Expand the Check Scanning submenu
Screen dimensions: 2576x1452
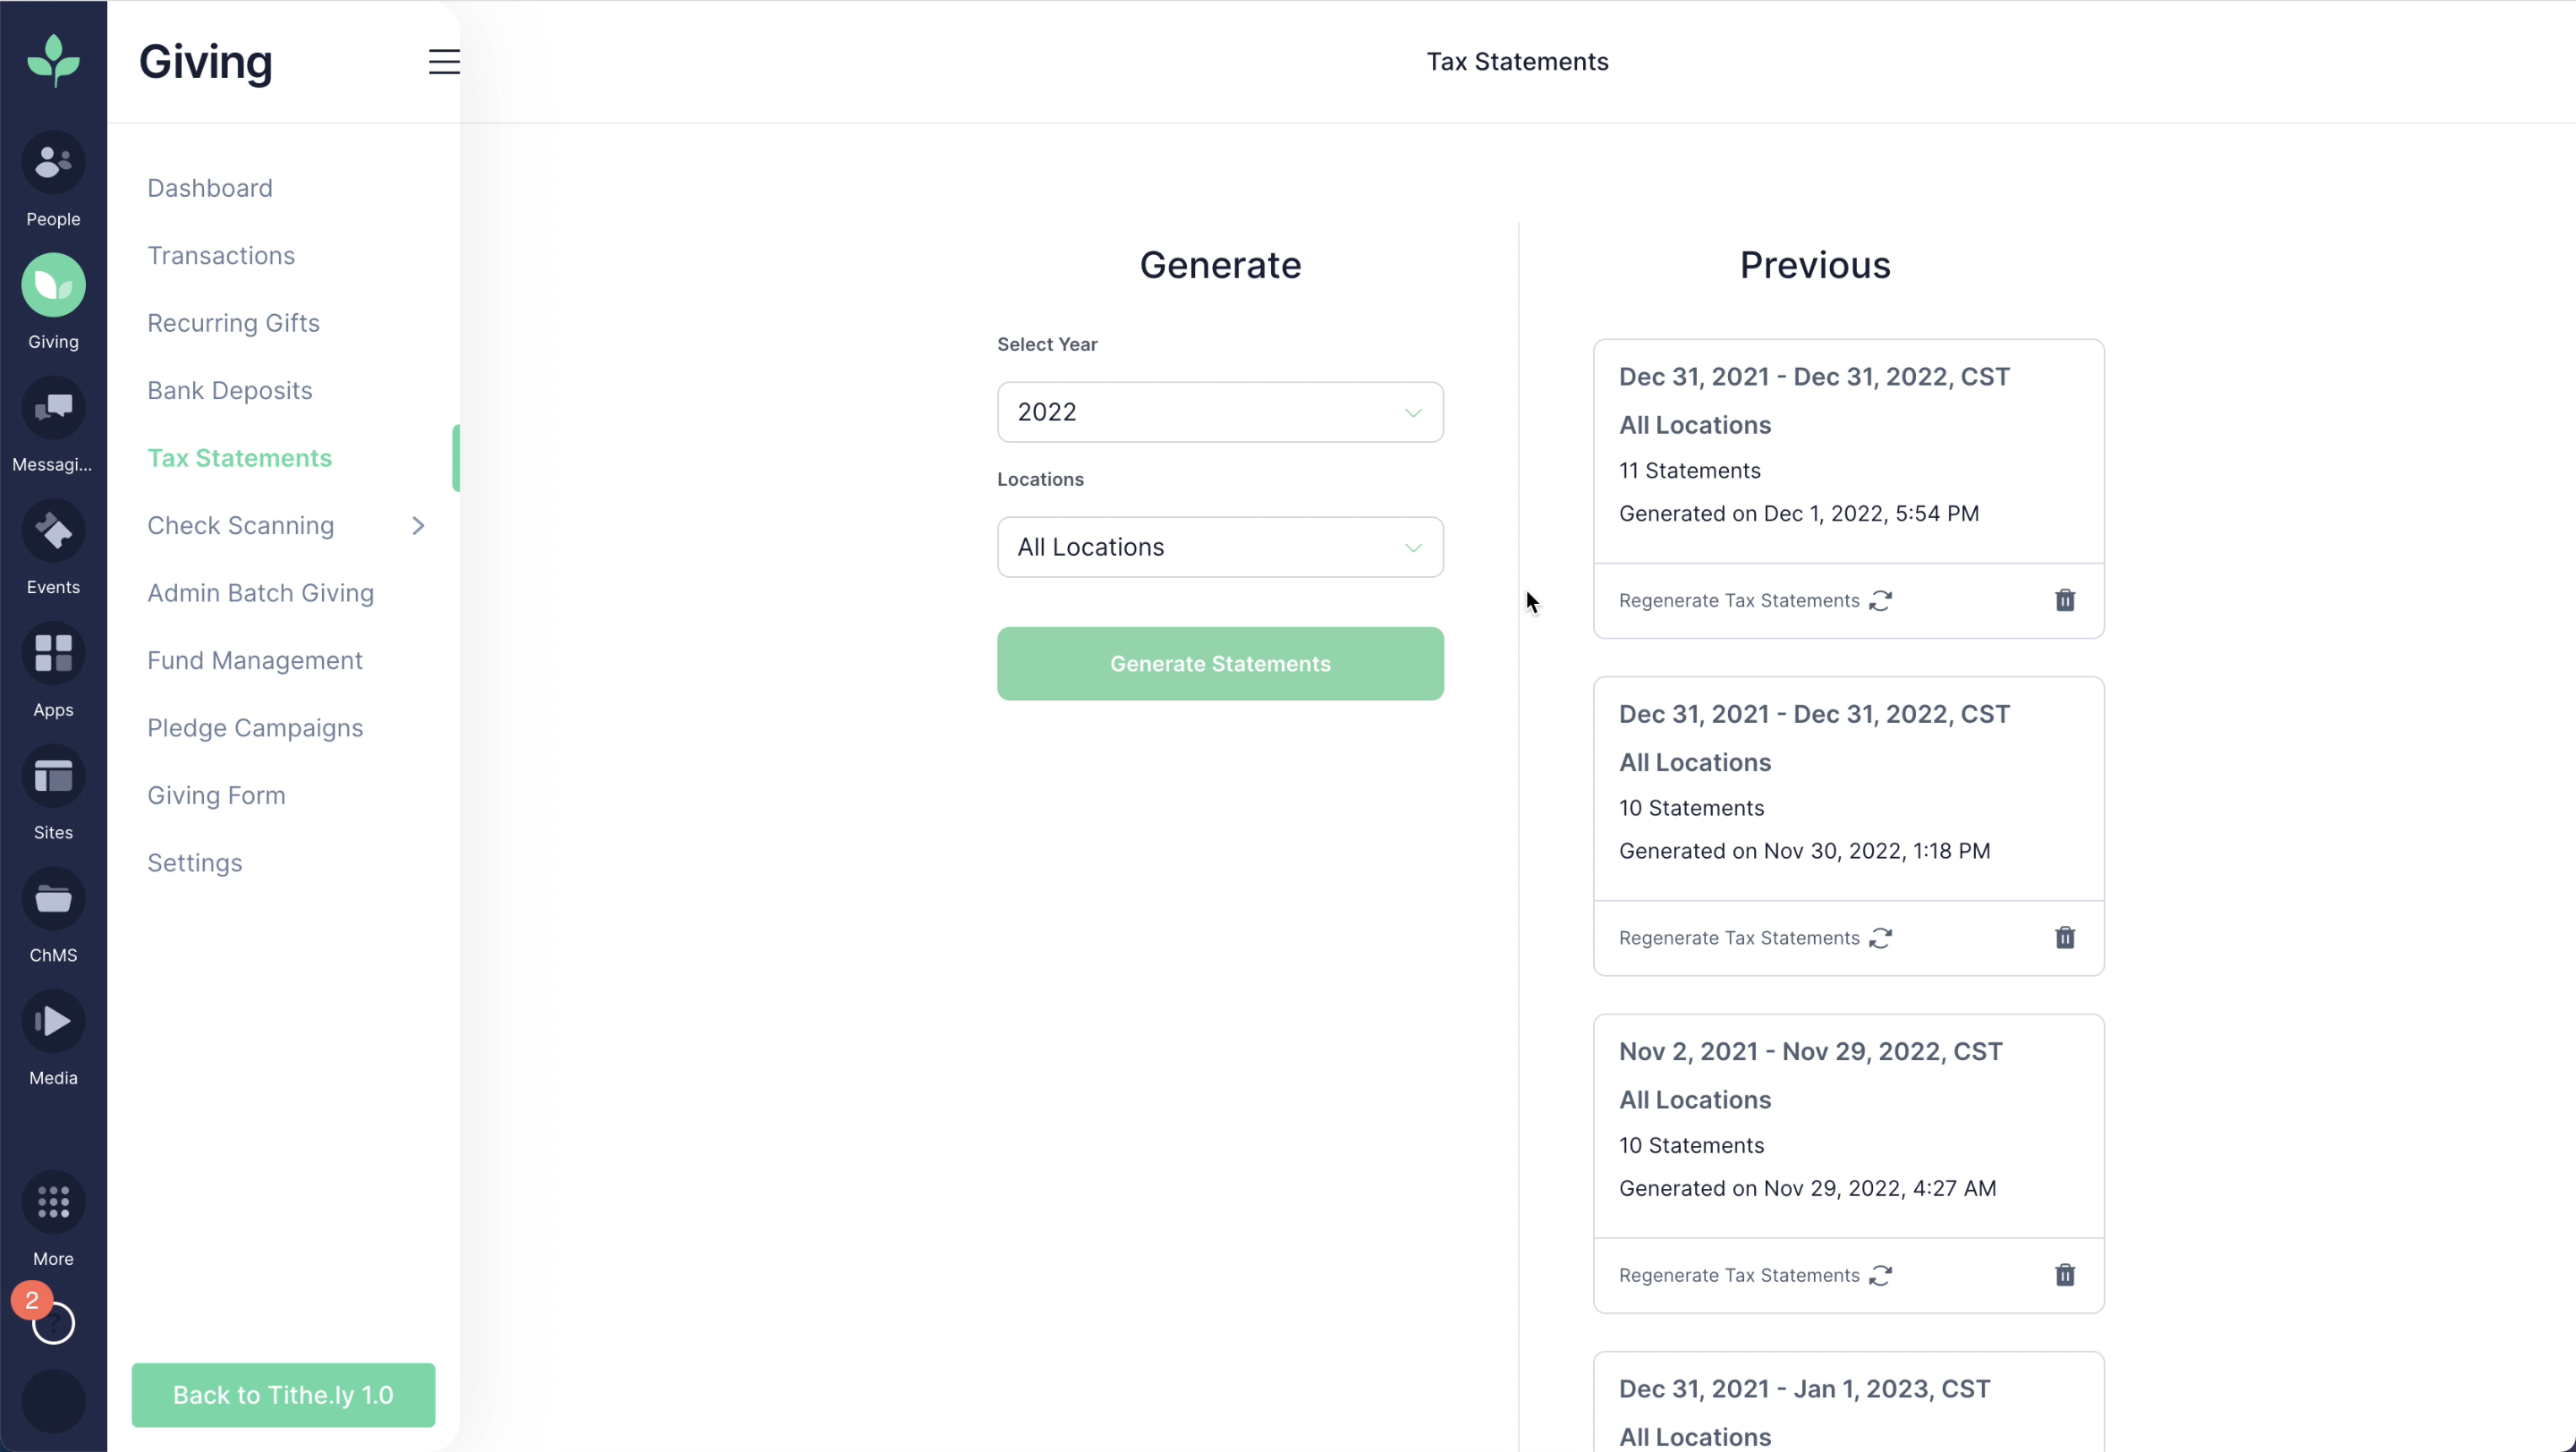coord(418,525)
